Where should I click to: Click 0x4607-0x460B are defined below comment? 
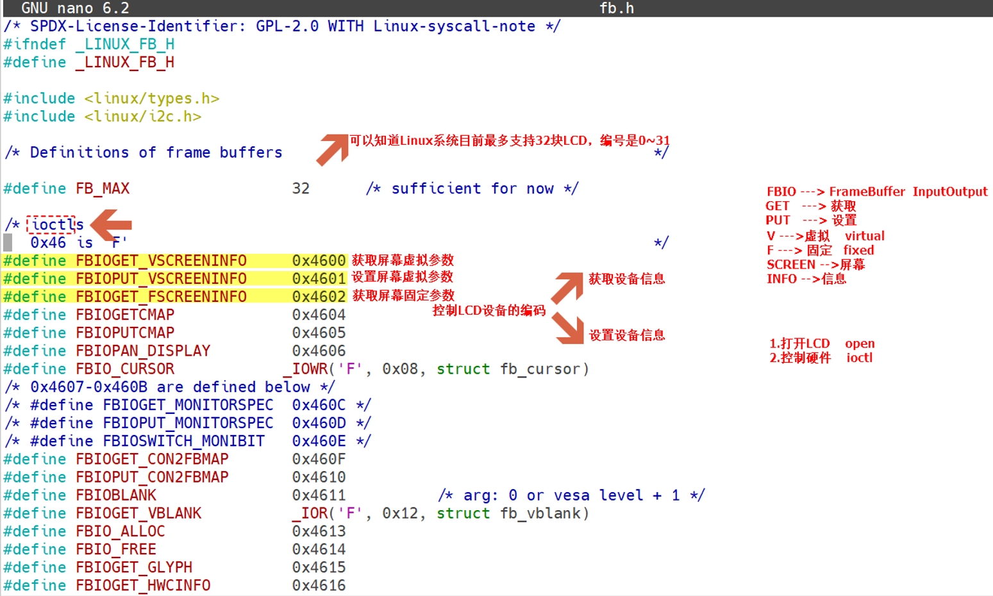[x=170, y=387]
